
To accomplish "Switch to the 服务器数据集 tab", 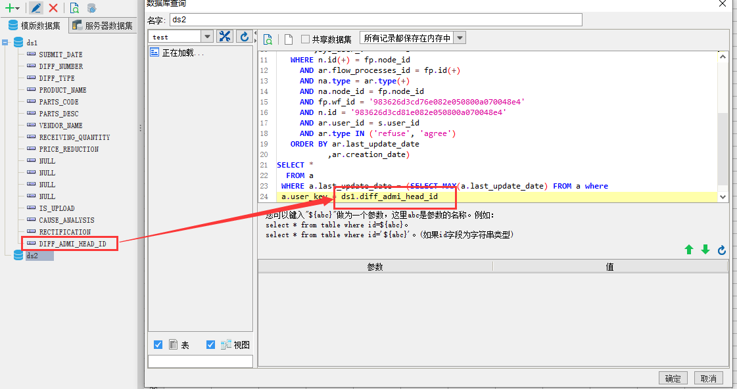I will coord(103,26).
